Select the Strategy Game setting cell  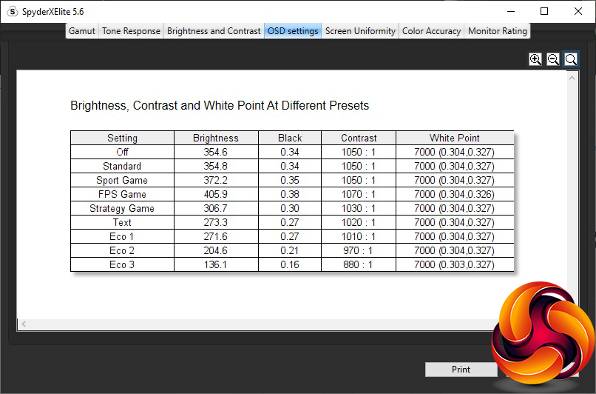123,208
